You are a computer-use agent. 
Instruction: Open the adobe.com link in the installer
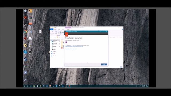[x=74, y=46]
